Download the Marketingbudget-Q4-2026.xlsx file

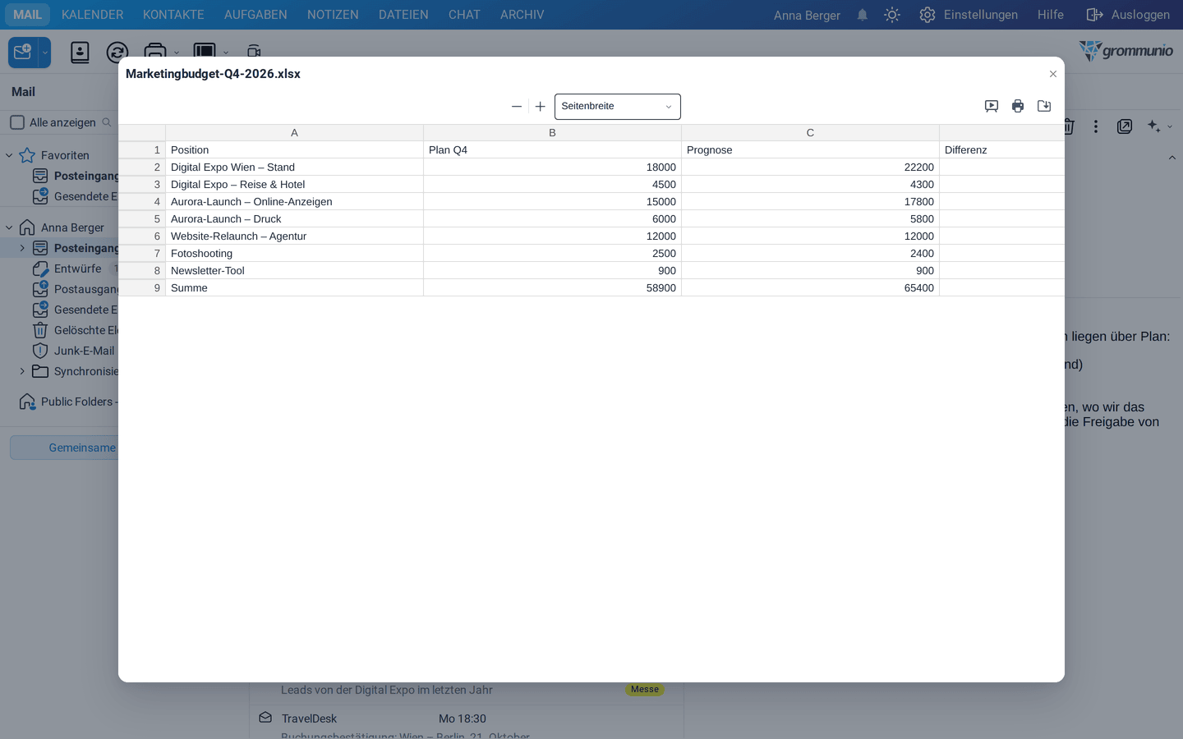pyautogui.click(x=1044, y=106)
